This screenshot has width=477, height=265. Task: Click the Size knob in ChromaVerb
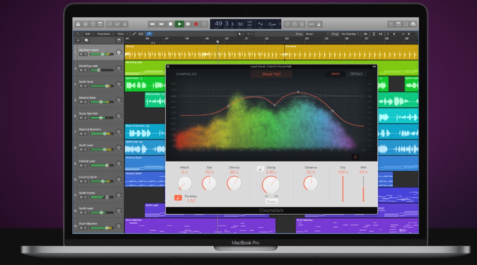[209, 183]
